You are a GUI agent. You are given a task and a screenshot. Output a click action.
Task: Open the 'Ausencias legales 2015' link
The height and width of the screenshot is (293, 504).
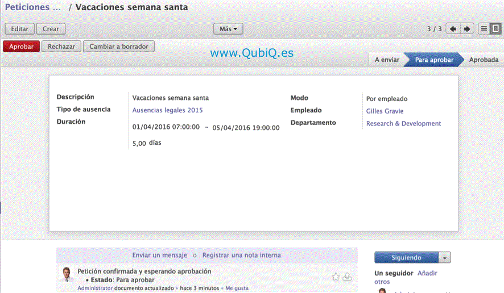coord(167,110)
